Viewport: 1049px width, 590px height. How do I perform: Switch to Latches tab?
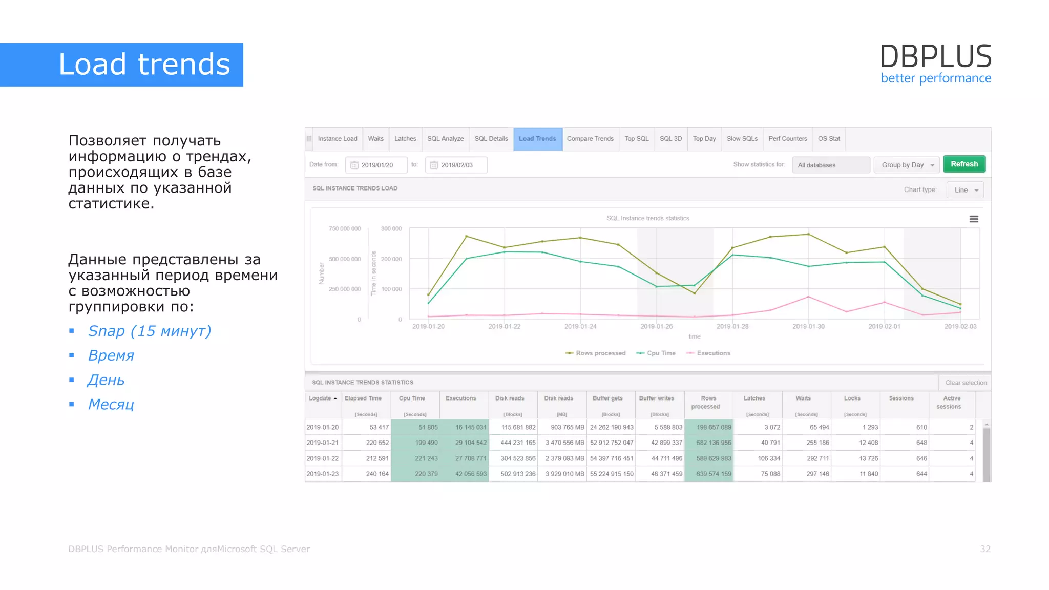click(x=405, y=139)
